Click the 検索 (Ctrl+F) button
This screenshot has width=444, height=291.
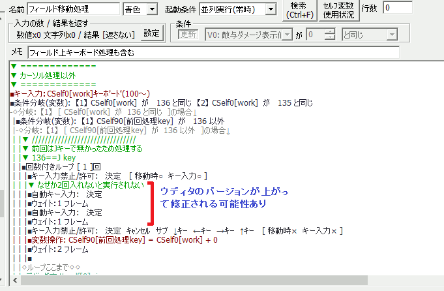(300, 10)
